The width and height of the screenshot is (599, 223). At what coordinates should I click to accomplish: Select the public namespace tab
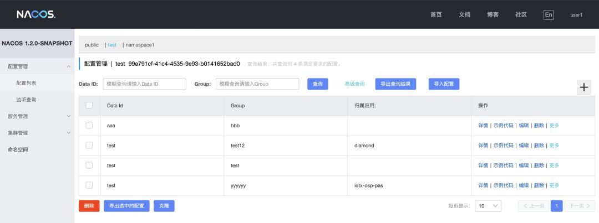coord(92,45)
